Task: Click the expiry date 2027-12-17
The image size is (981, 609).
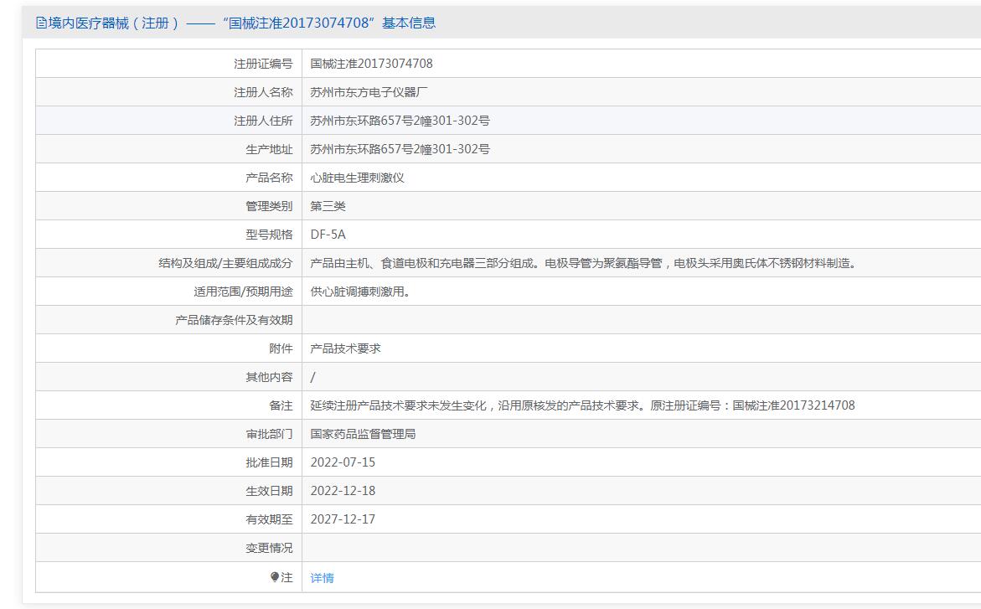Action: point(343,519)
